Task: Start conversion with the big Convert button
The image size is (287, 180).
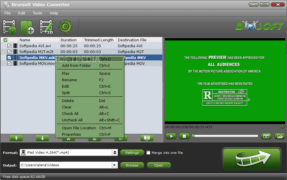Action: tap(251, 159)
